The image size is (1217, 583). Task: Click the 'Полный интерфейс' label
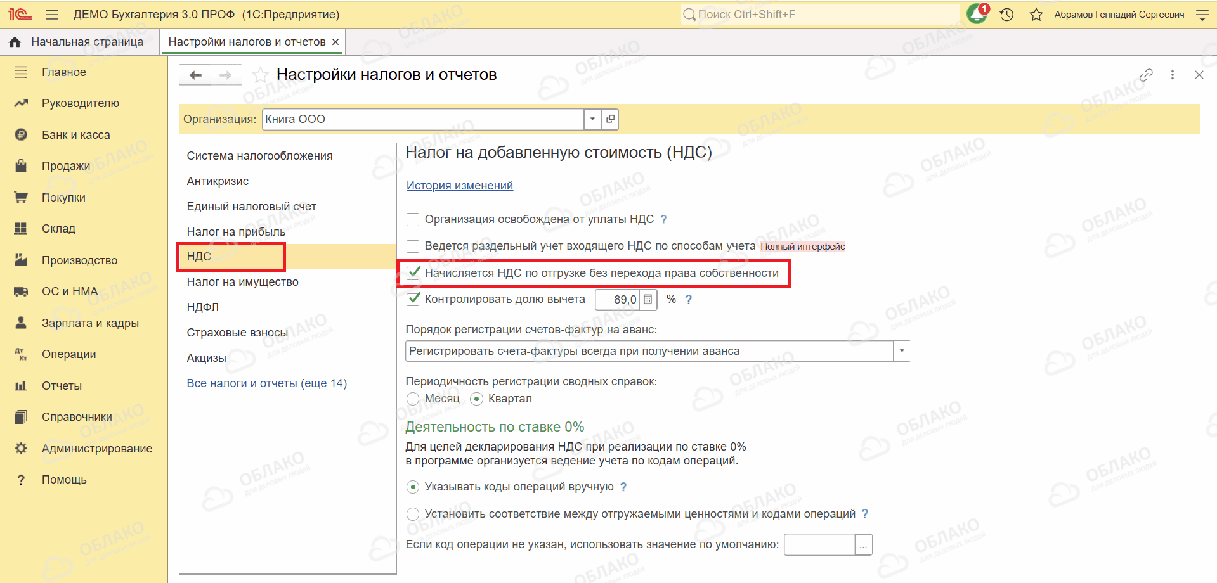pos(803,247)
